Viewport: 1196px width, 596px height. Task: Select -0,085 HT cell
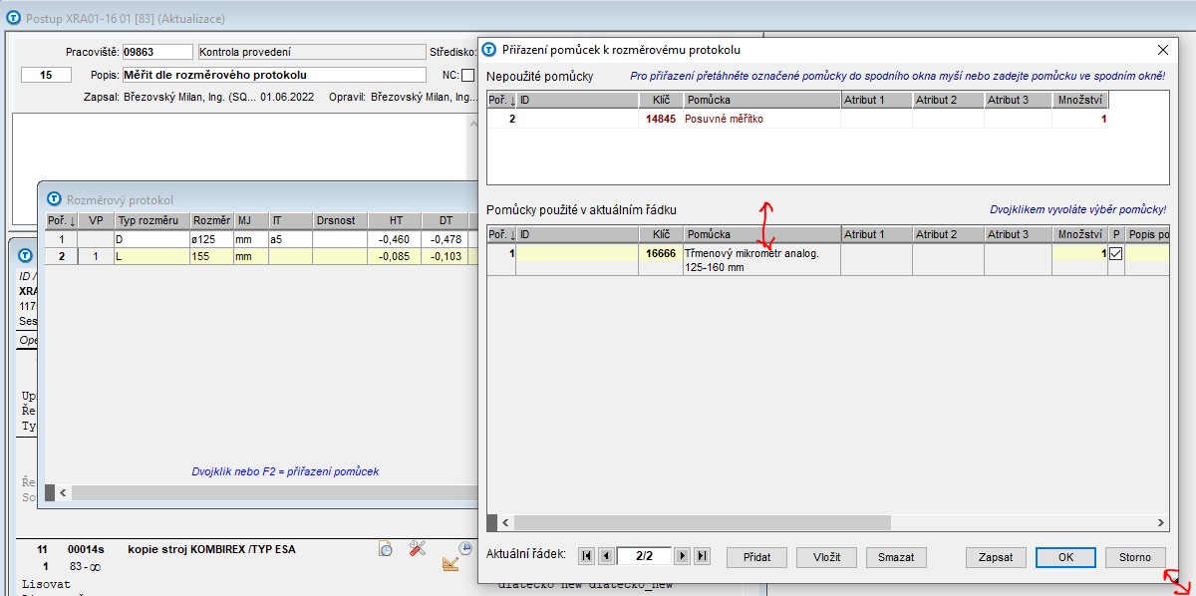[x=396, y=256]
